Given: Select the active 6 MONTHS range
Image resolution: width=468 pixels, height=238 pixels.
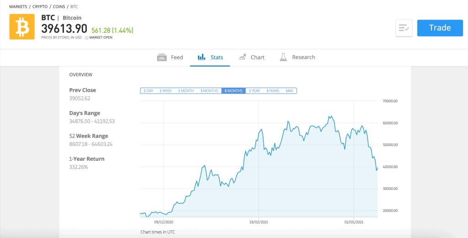Looking at the screenshot, I should click(234, 90).
